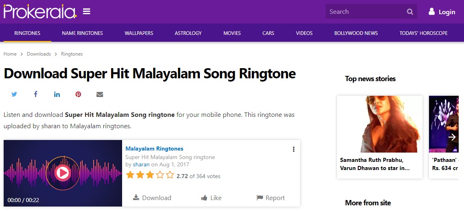
Task: Share page on Pinterest
Action: tap(78, 94)
